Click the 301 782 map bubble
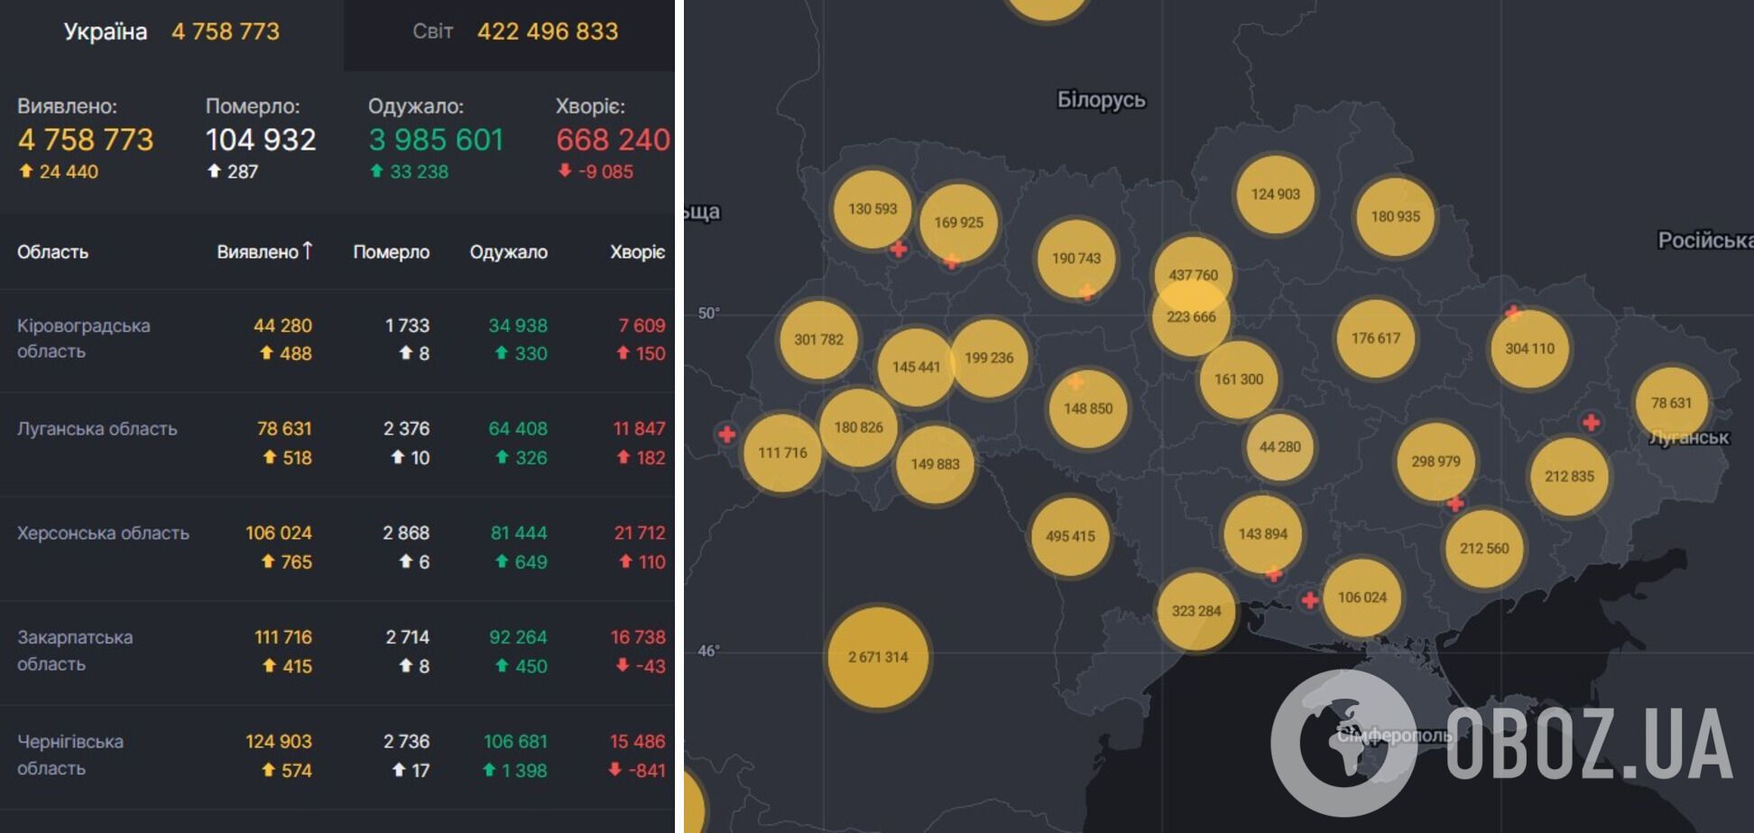This screenshot has height=833, width=1754. point(818,340)
